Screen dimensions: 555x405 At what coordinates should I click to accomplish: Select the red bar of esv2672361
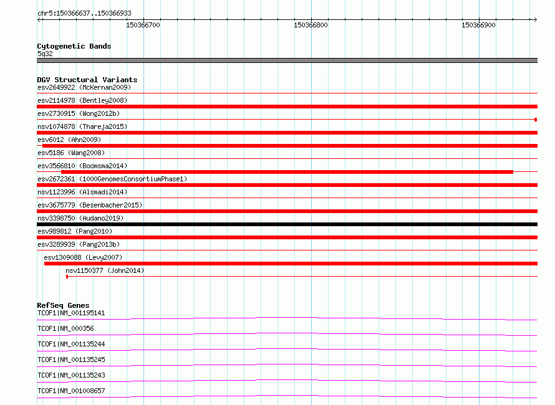[x=287, y=185]
